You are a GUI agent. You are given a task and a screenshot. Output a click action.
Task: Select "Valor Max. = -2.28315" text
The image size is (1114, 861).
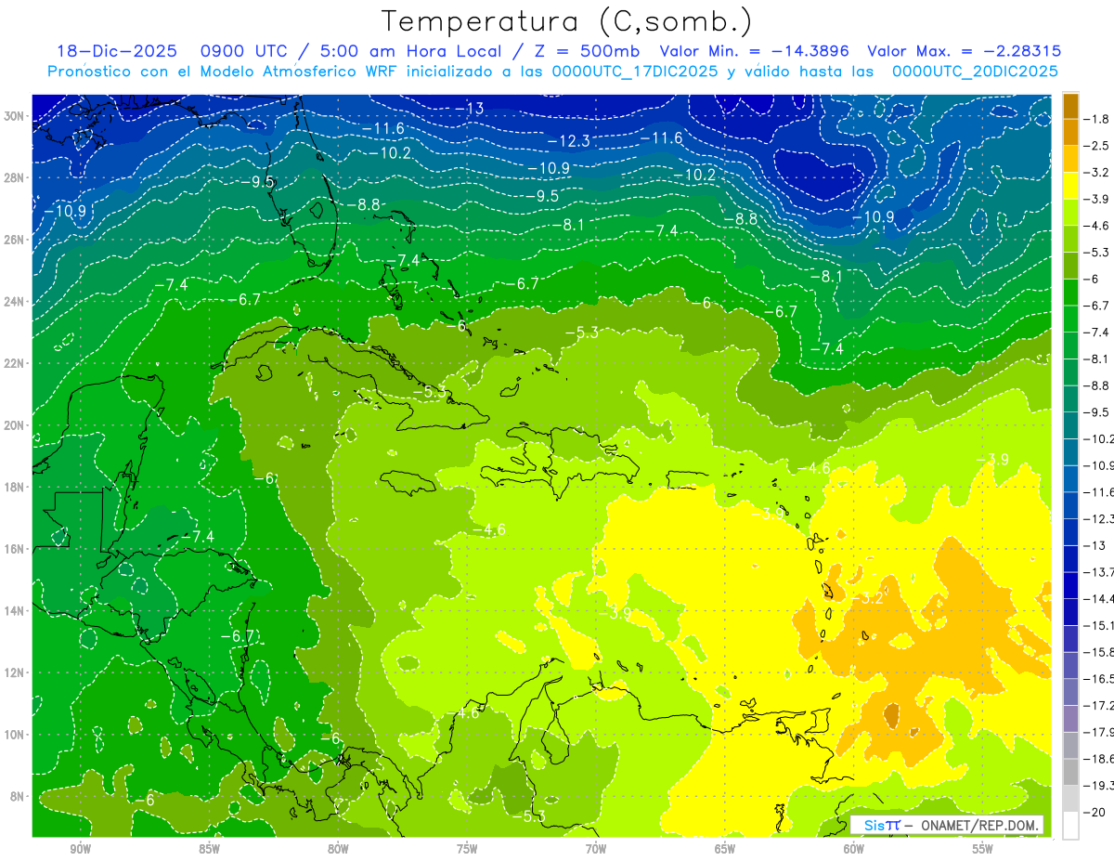coord(964,51)
